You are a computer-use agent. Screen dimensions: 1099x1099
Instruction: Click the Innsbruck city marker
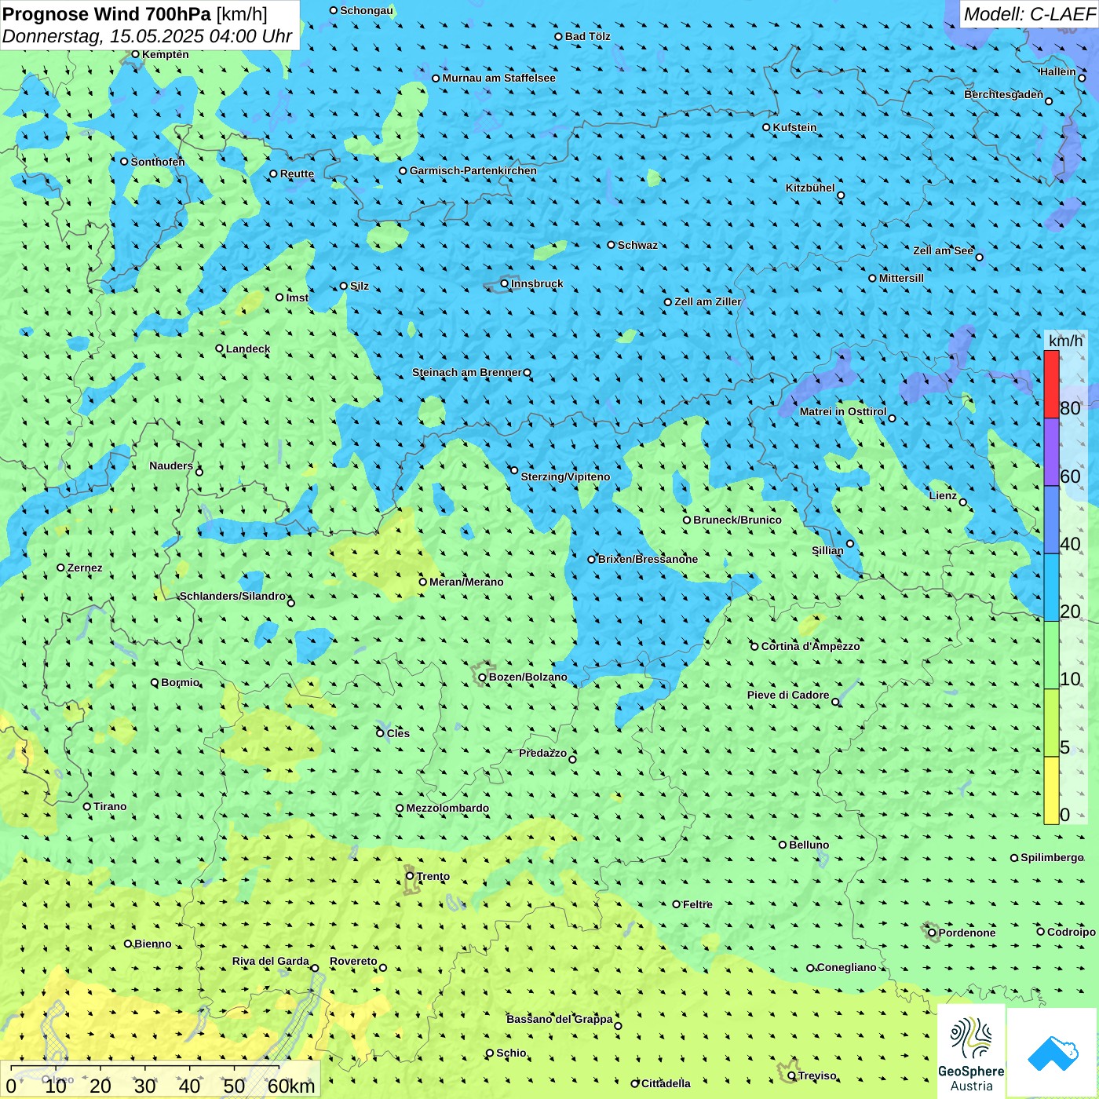(505, 283)
